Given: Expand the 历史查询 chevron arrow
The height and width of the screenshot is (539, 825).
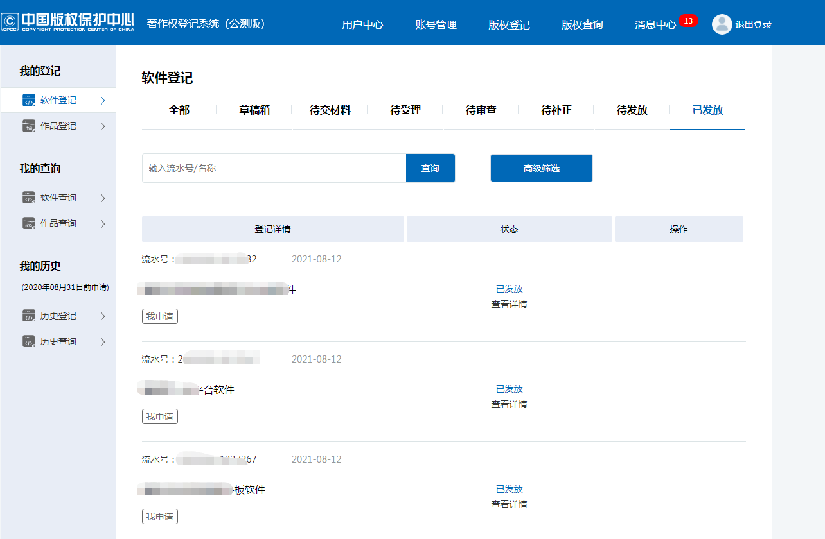Looking at the screenshot, I should tap(103, 341).
